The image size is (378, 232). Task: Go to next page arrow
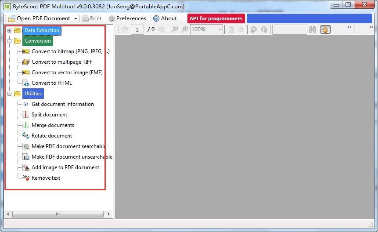[162, 29]
